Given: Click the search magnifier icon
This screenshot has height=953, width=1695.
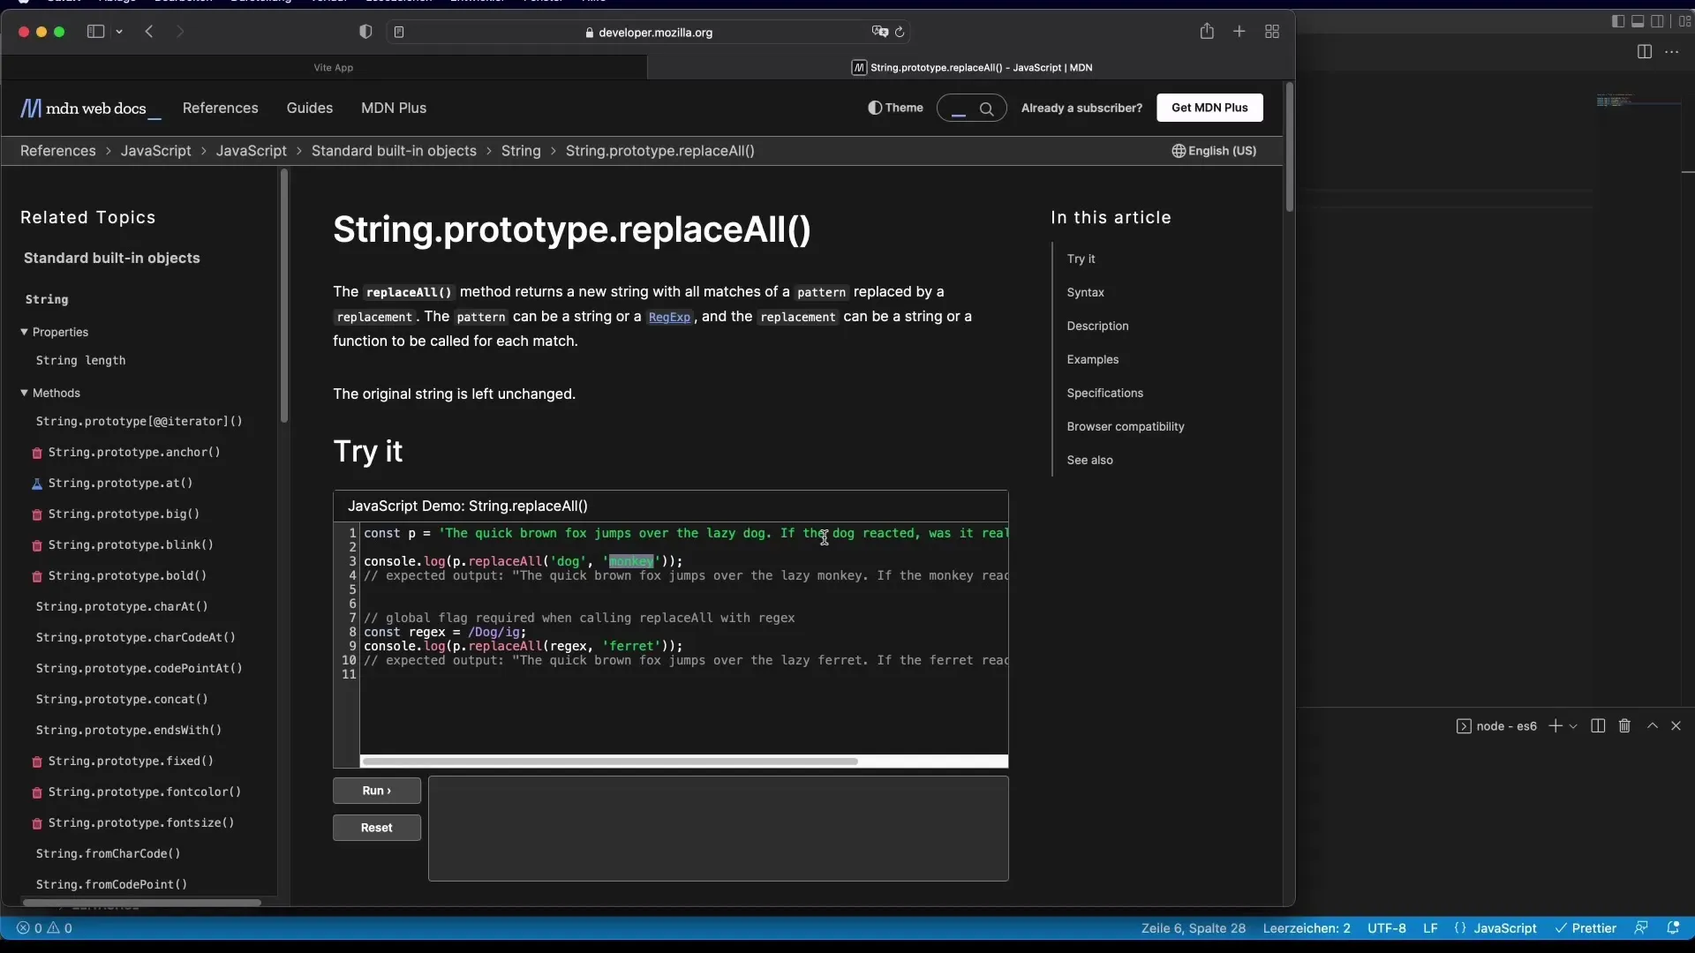Looking at the screenshot, I should point(987,109).
